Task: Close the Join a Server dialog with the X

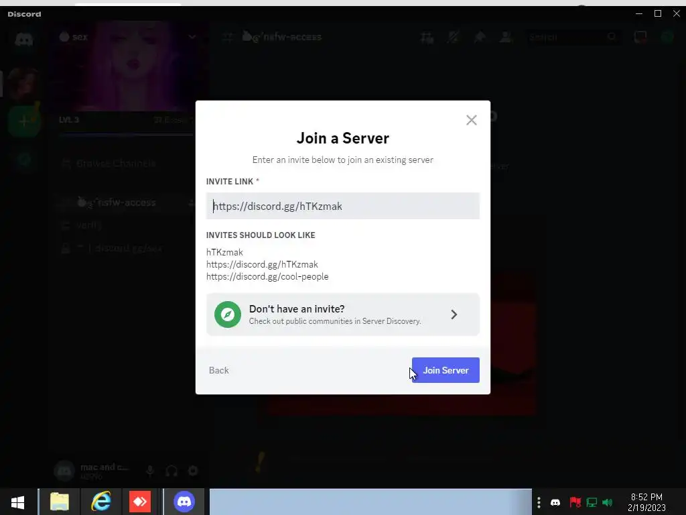Action: [x=471, y=120]
